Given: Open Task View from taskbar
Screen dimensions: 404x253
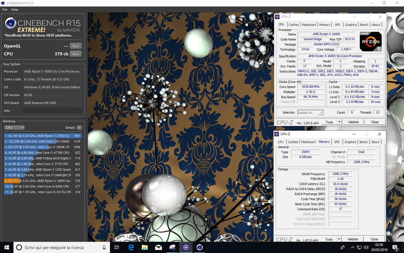Looking at the screenshot, I should click(x=117, y=247).
